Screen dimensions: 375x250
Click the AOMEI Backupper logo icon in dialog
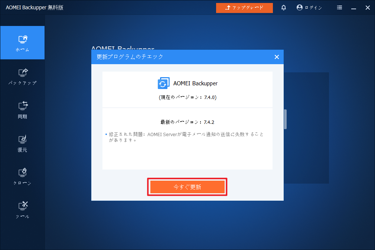coord(164,83)
